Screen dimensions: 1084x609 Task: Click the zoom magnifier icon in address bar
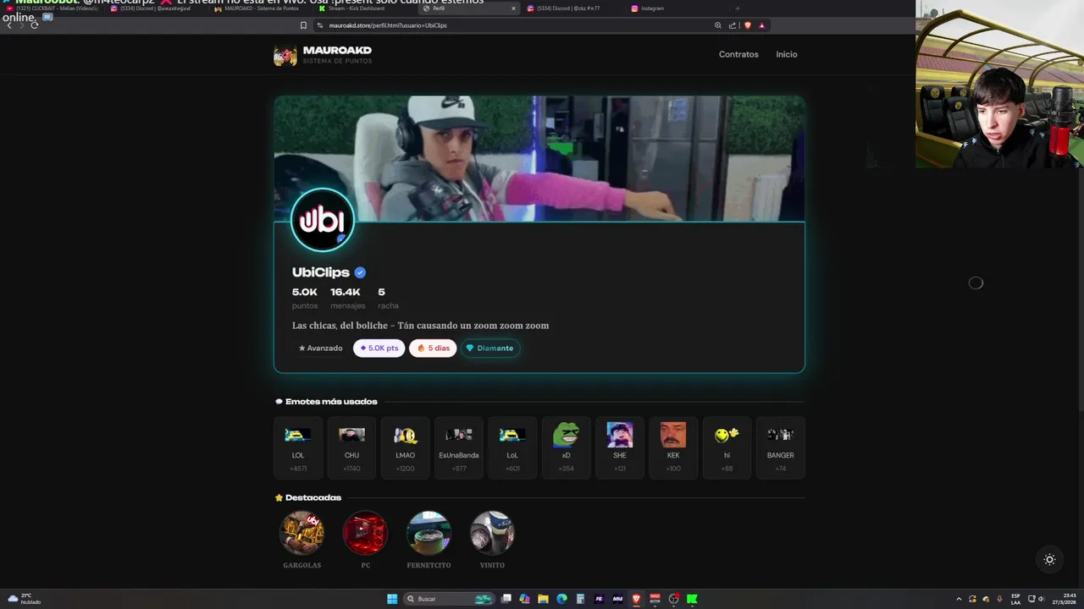(718, 25)
